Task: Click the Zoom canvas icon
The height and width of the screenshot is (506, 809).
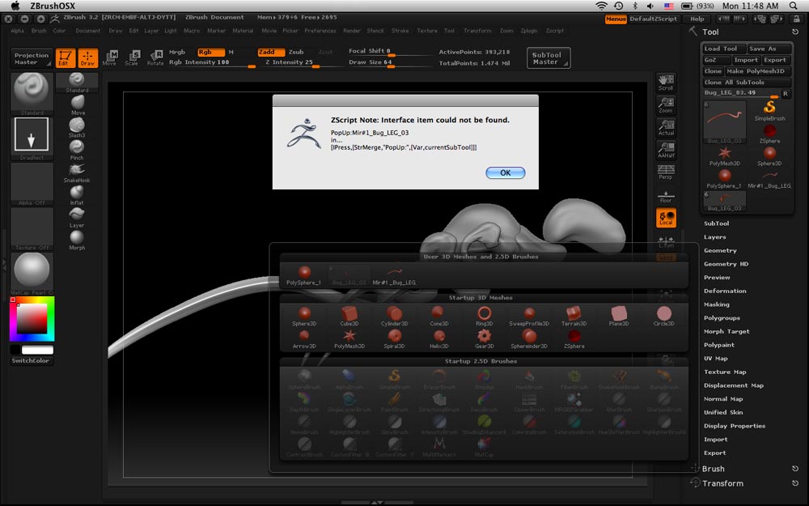Action: (x=666, y=105)
